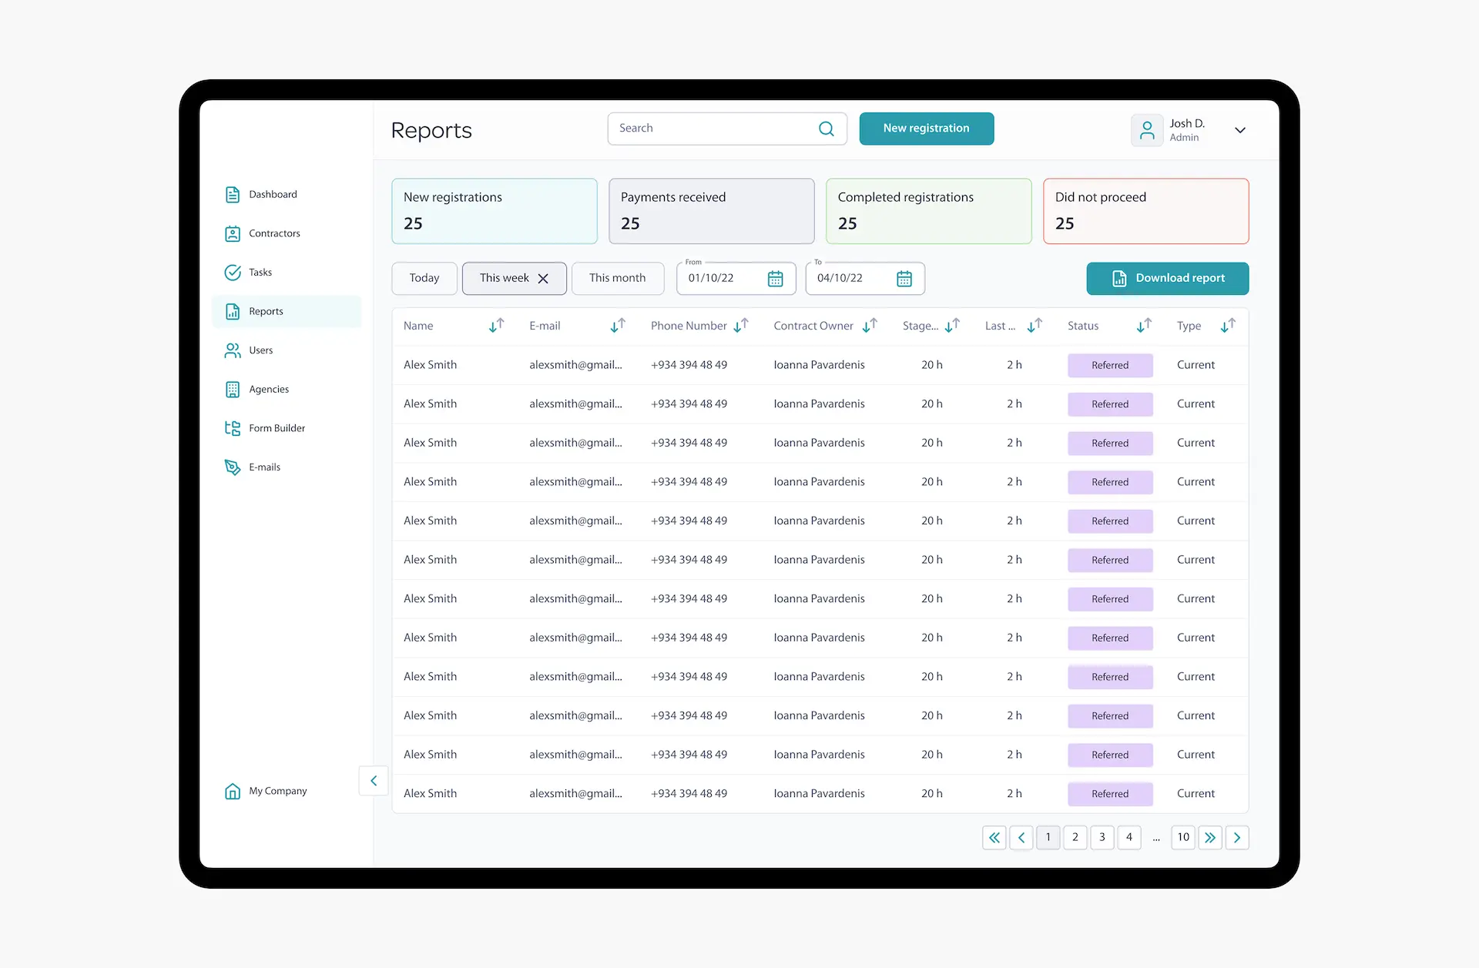Jump to page 10 in pagination
Viewport: 1479px width, 968px height.
point(1183,837)
